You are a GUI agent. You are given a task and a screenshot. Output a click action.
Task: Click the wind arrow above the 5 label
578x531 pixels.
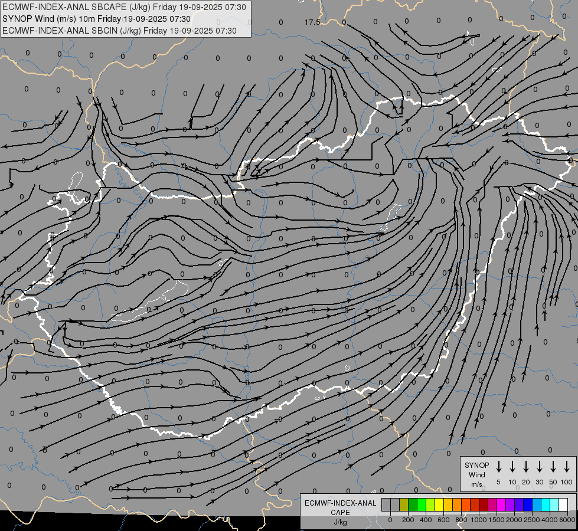pos(498,467)
